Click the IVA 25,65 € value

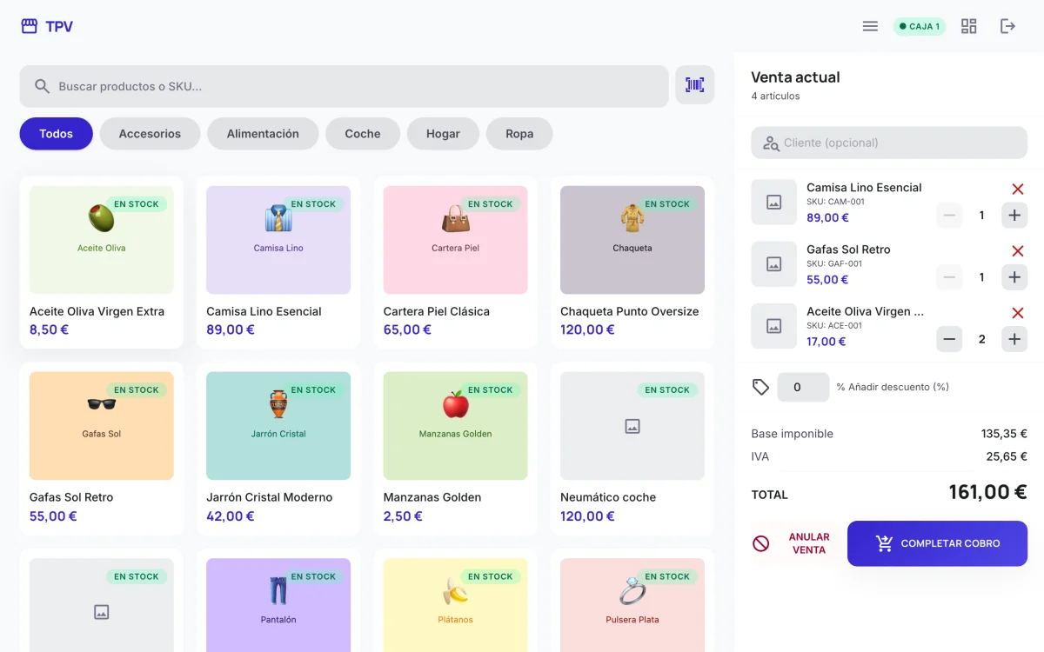[x=1007, y=456]
